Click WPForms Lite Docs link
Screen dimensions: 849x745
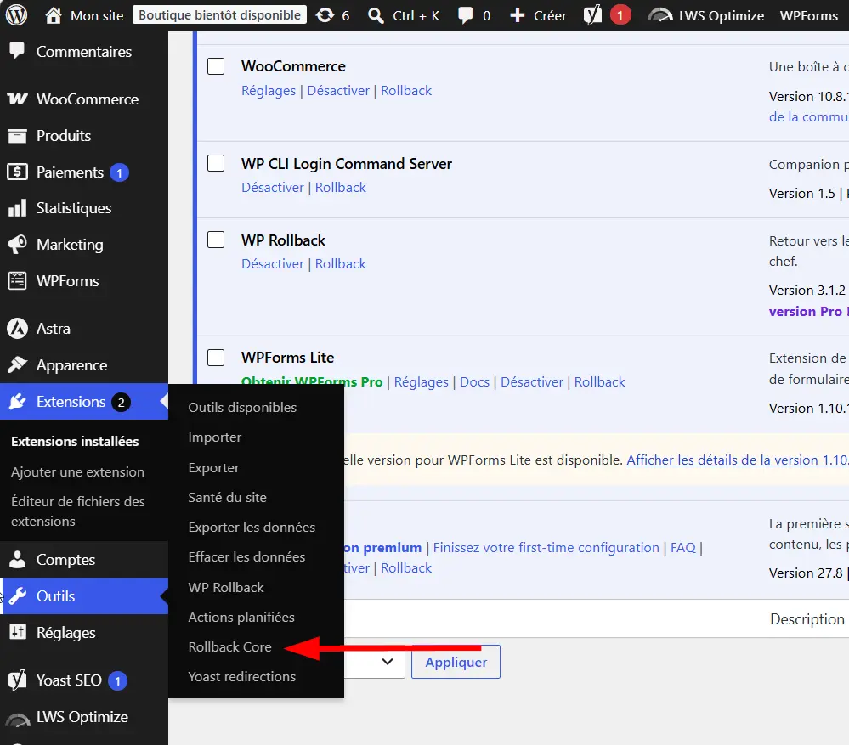(x=474, y=382)
